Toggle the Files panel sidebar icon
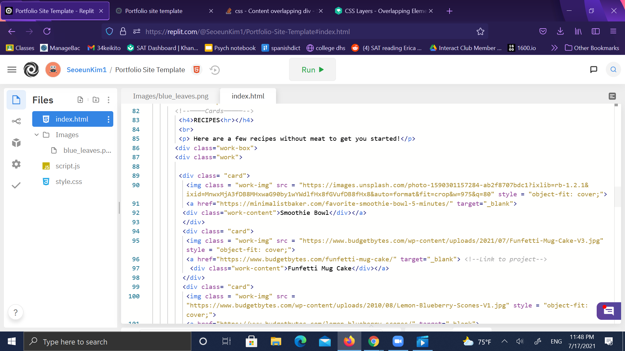The height and width of the screenshot is (351, 625). (16, 100)
